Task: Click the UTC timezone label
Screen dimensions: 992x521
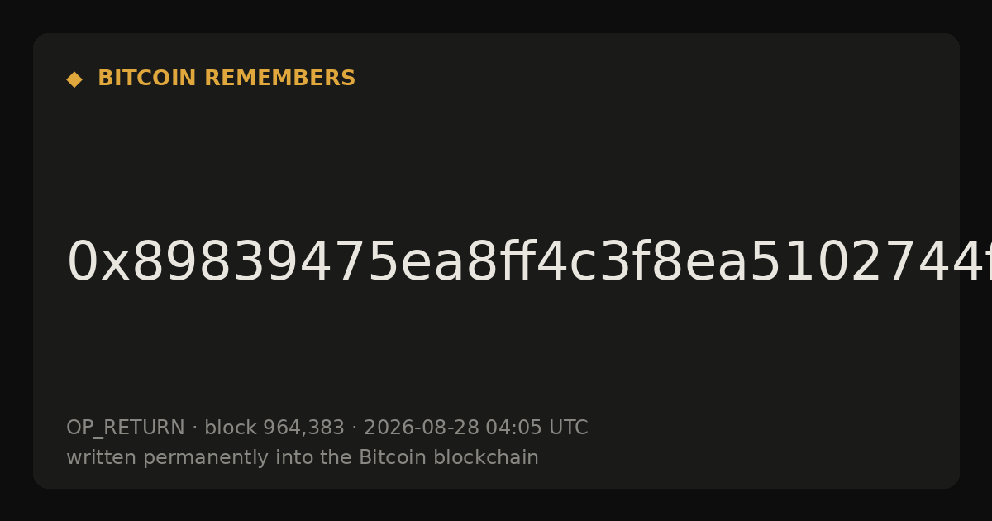Action: click(x=569, y=428)
